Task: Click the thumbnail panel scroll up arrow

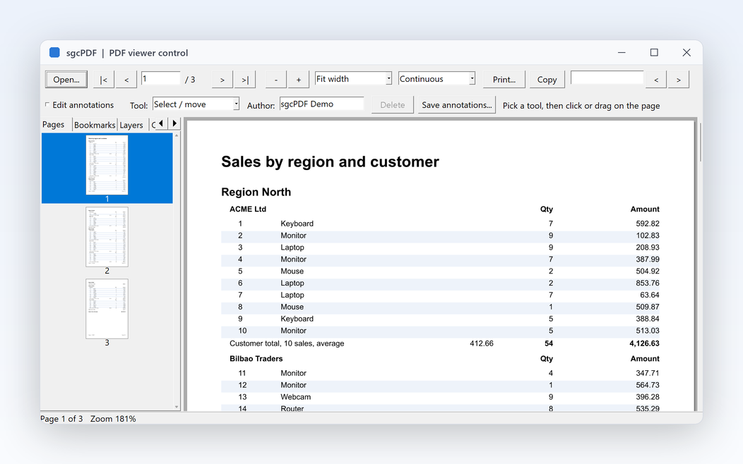Action: (177, 136)
